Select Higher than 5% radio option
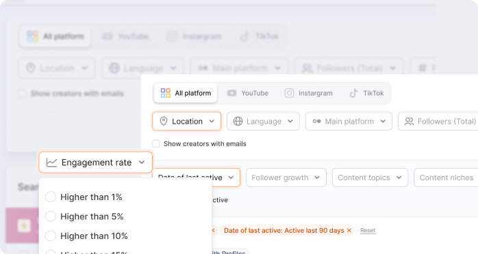The width and height of the screenshot is (478, 254). [51, 216]
